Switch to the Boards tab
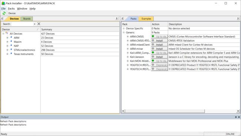The height and width of the screenshot is (136, 241). 27,19
